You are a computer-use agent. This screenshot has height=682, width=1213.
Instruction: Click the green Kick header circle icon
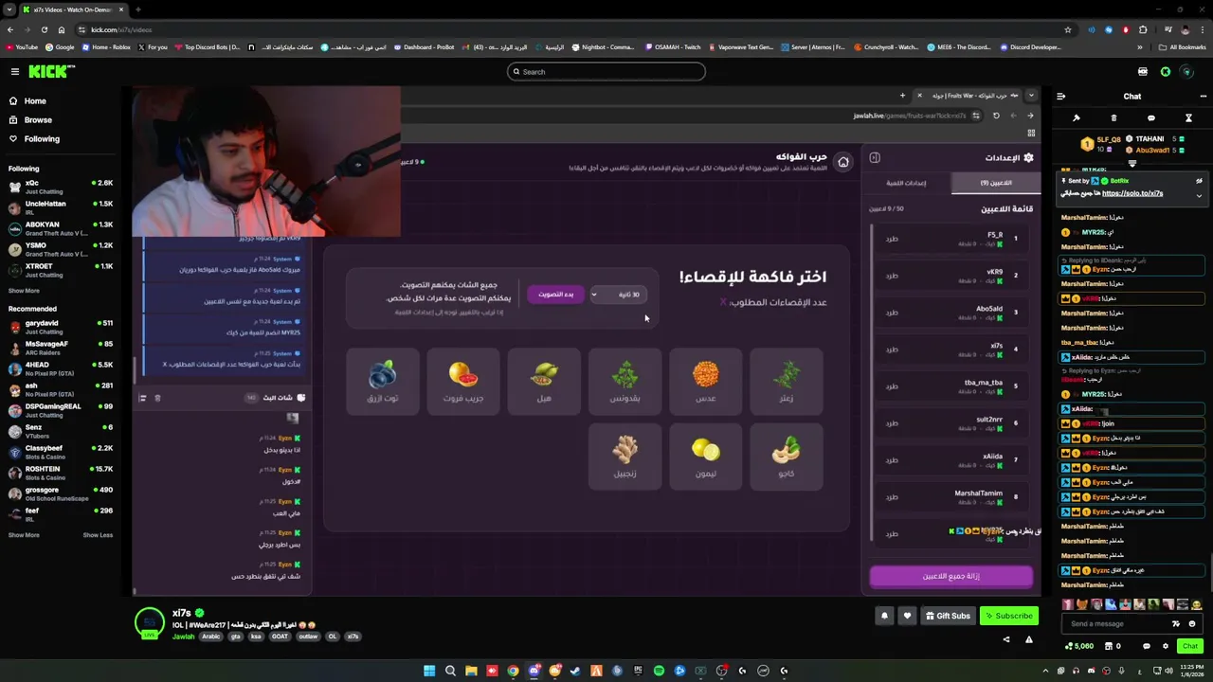[x=1166, y=71]
